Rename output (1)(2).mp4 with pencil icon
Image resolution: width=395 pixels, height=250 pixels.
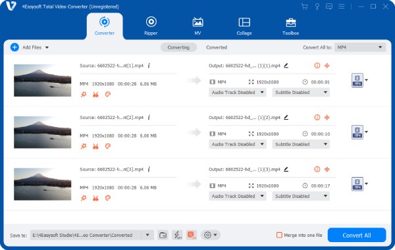coord(286,118)
